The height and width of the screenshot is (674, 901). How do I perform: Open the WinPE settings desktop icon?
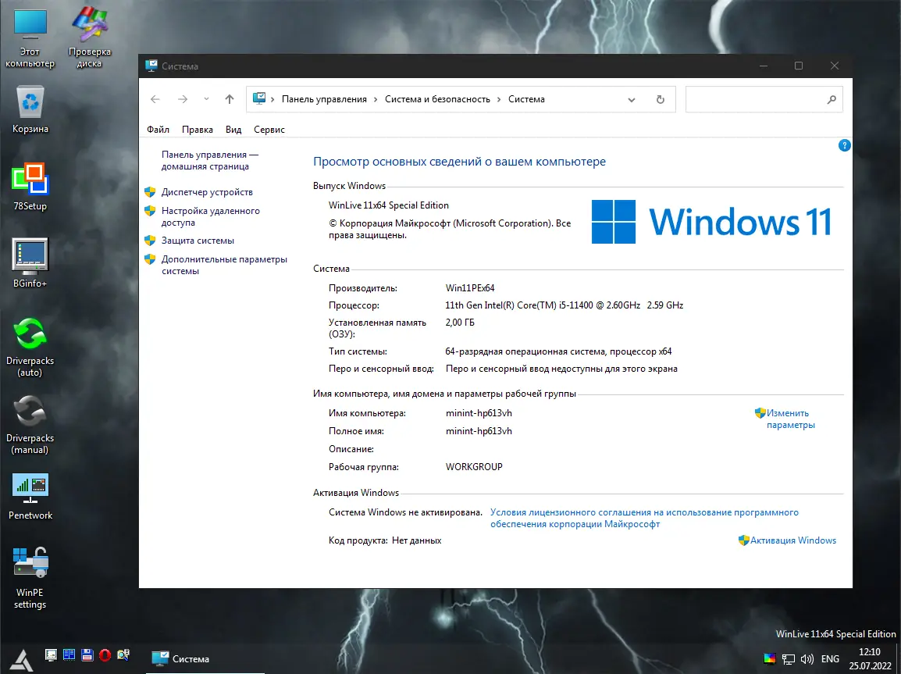[x=30, y=577]
